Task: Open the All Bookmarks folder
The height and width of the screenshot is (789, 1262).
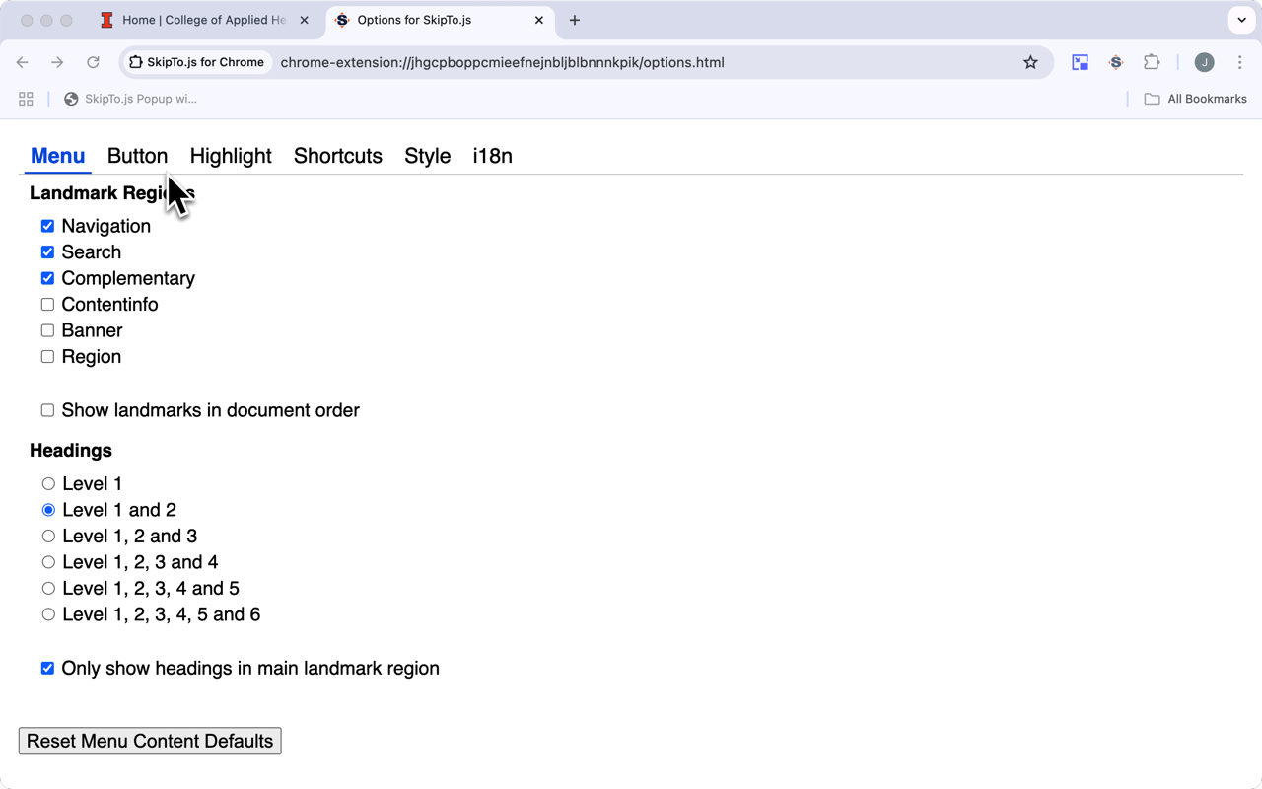Action: (x=1195, y=99)
